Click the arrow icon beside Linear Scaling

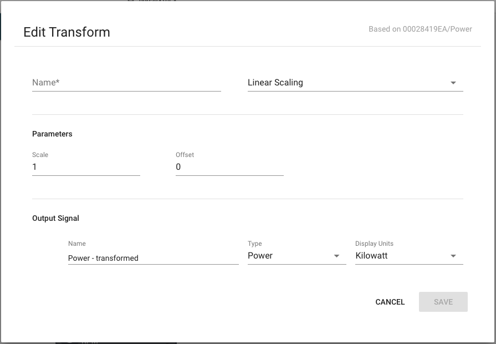tap(453, 83)
